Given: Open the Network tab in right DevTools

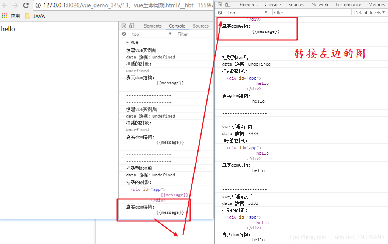Looking at the screenshot, I should (320, 4).
